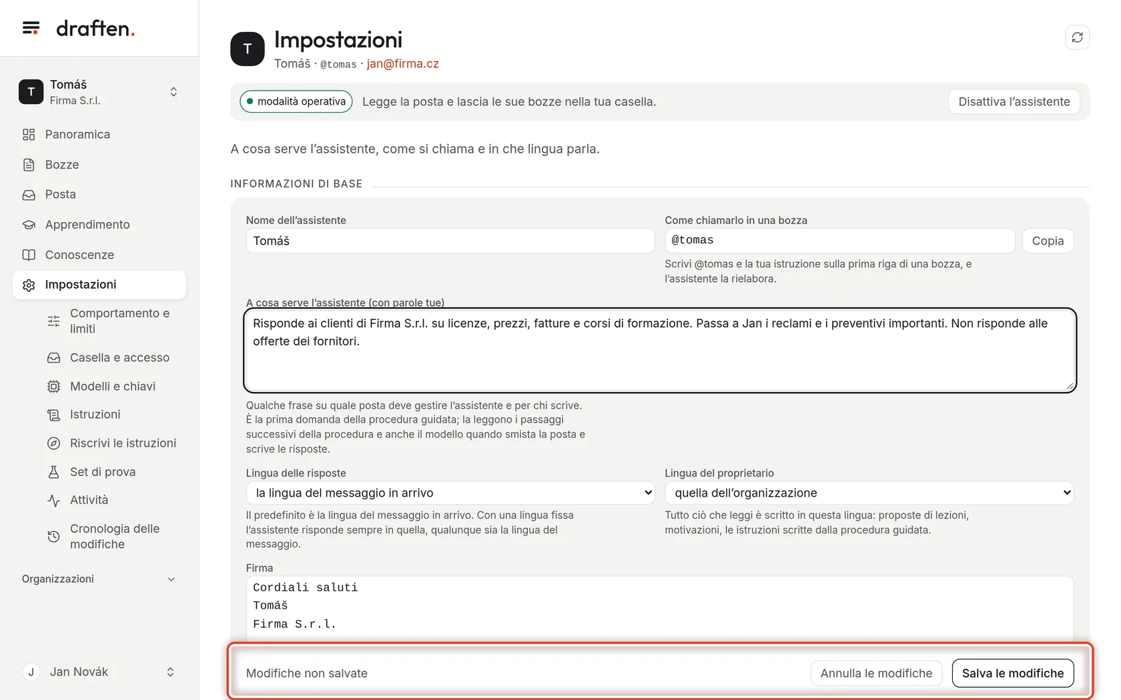Click Salva le modifiche button
The image size is (1121, 700).
[1012, 673]
